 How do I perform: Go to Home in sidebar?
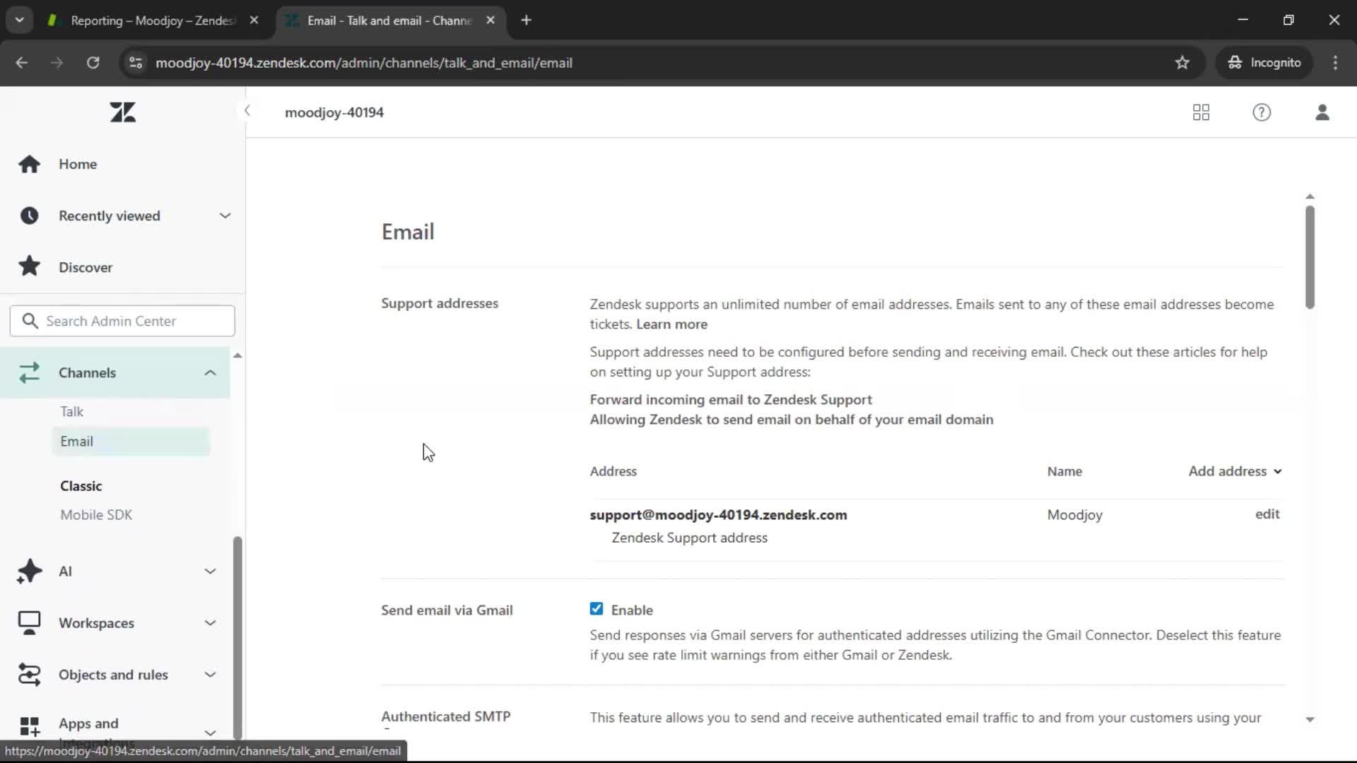pyautogui.click(x=78, y=164)
